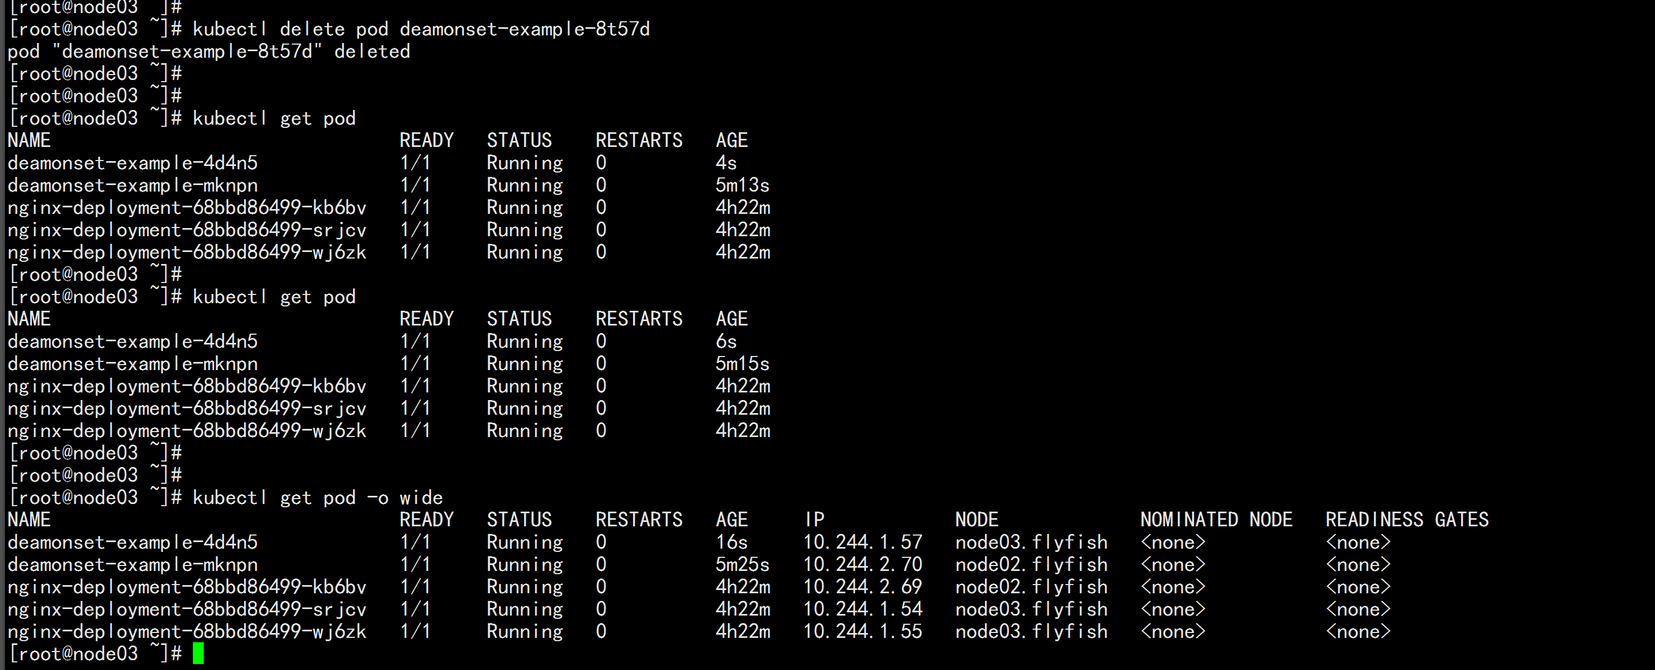Image resolution: width=1655 pixels, height=670 pixels.
Task: Click the age value 5m25s
Action: pos(742,565)
